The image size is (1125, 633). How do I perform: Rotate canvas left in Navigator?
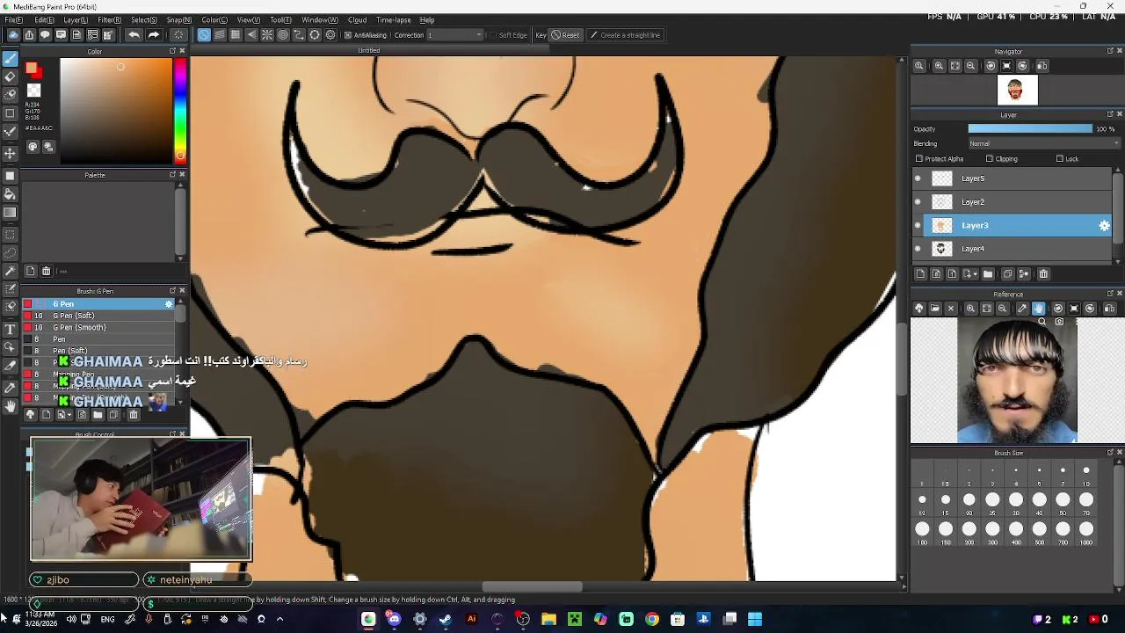(x=991, y=66)
